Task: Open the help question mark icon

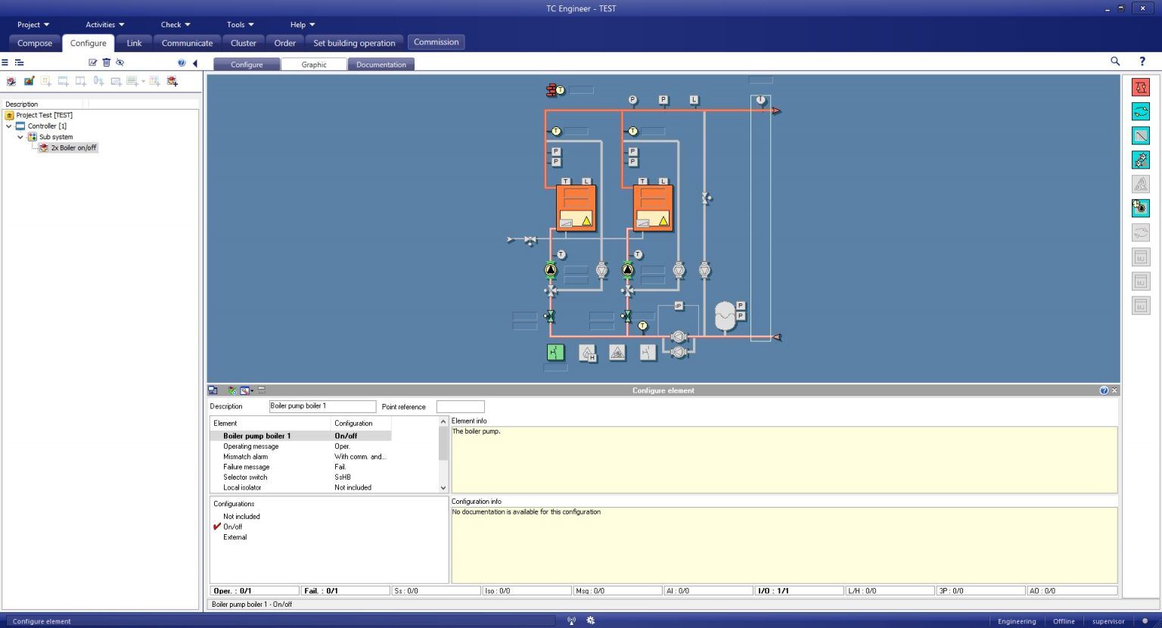Action: tap(1142, 61)
